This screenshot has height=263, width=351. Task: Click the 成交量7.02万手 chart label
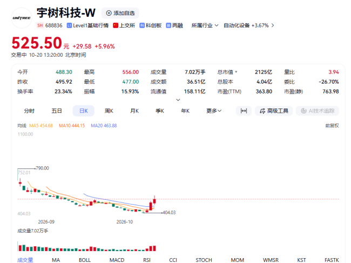[33, 231]
